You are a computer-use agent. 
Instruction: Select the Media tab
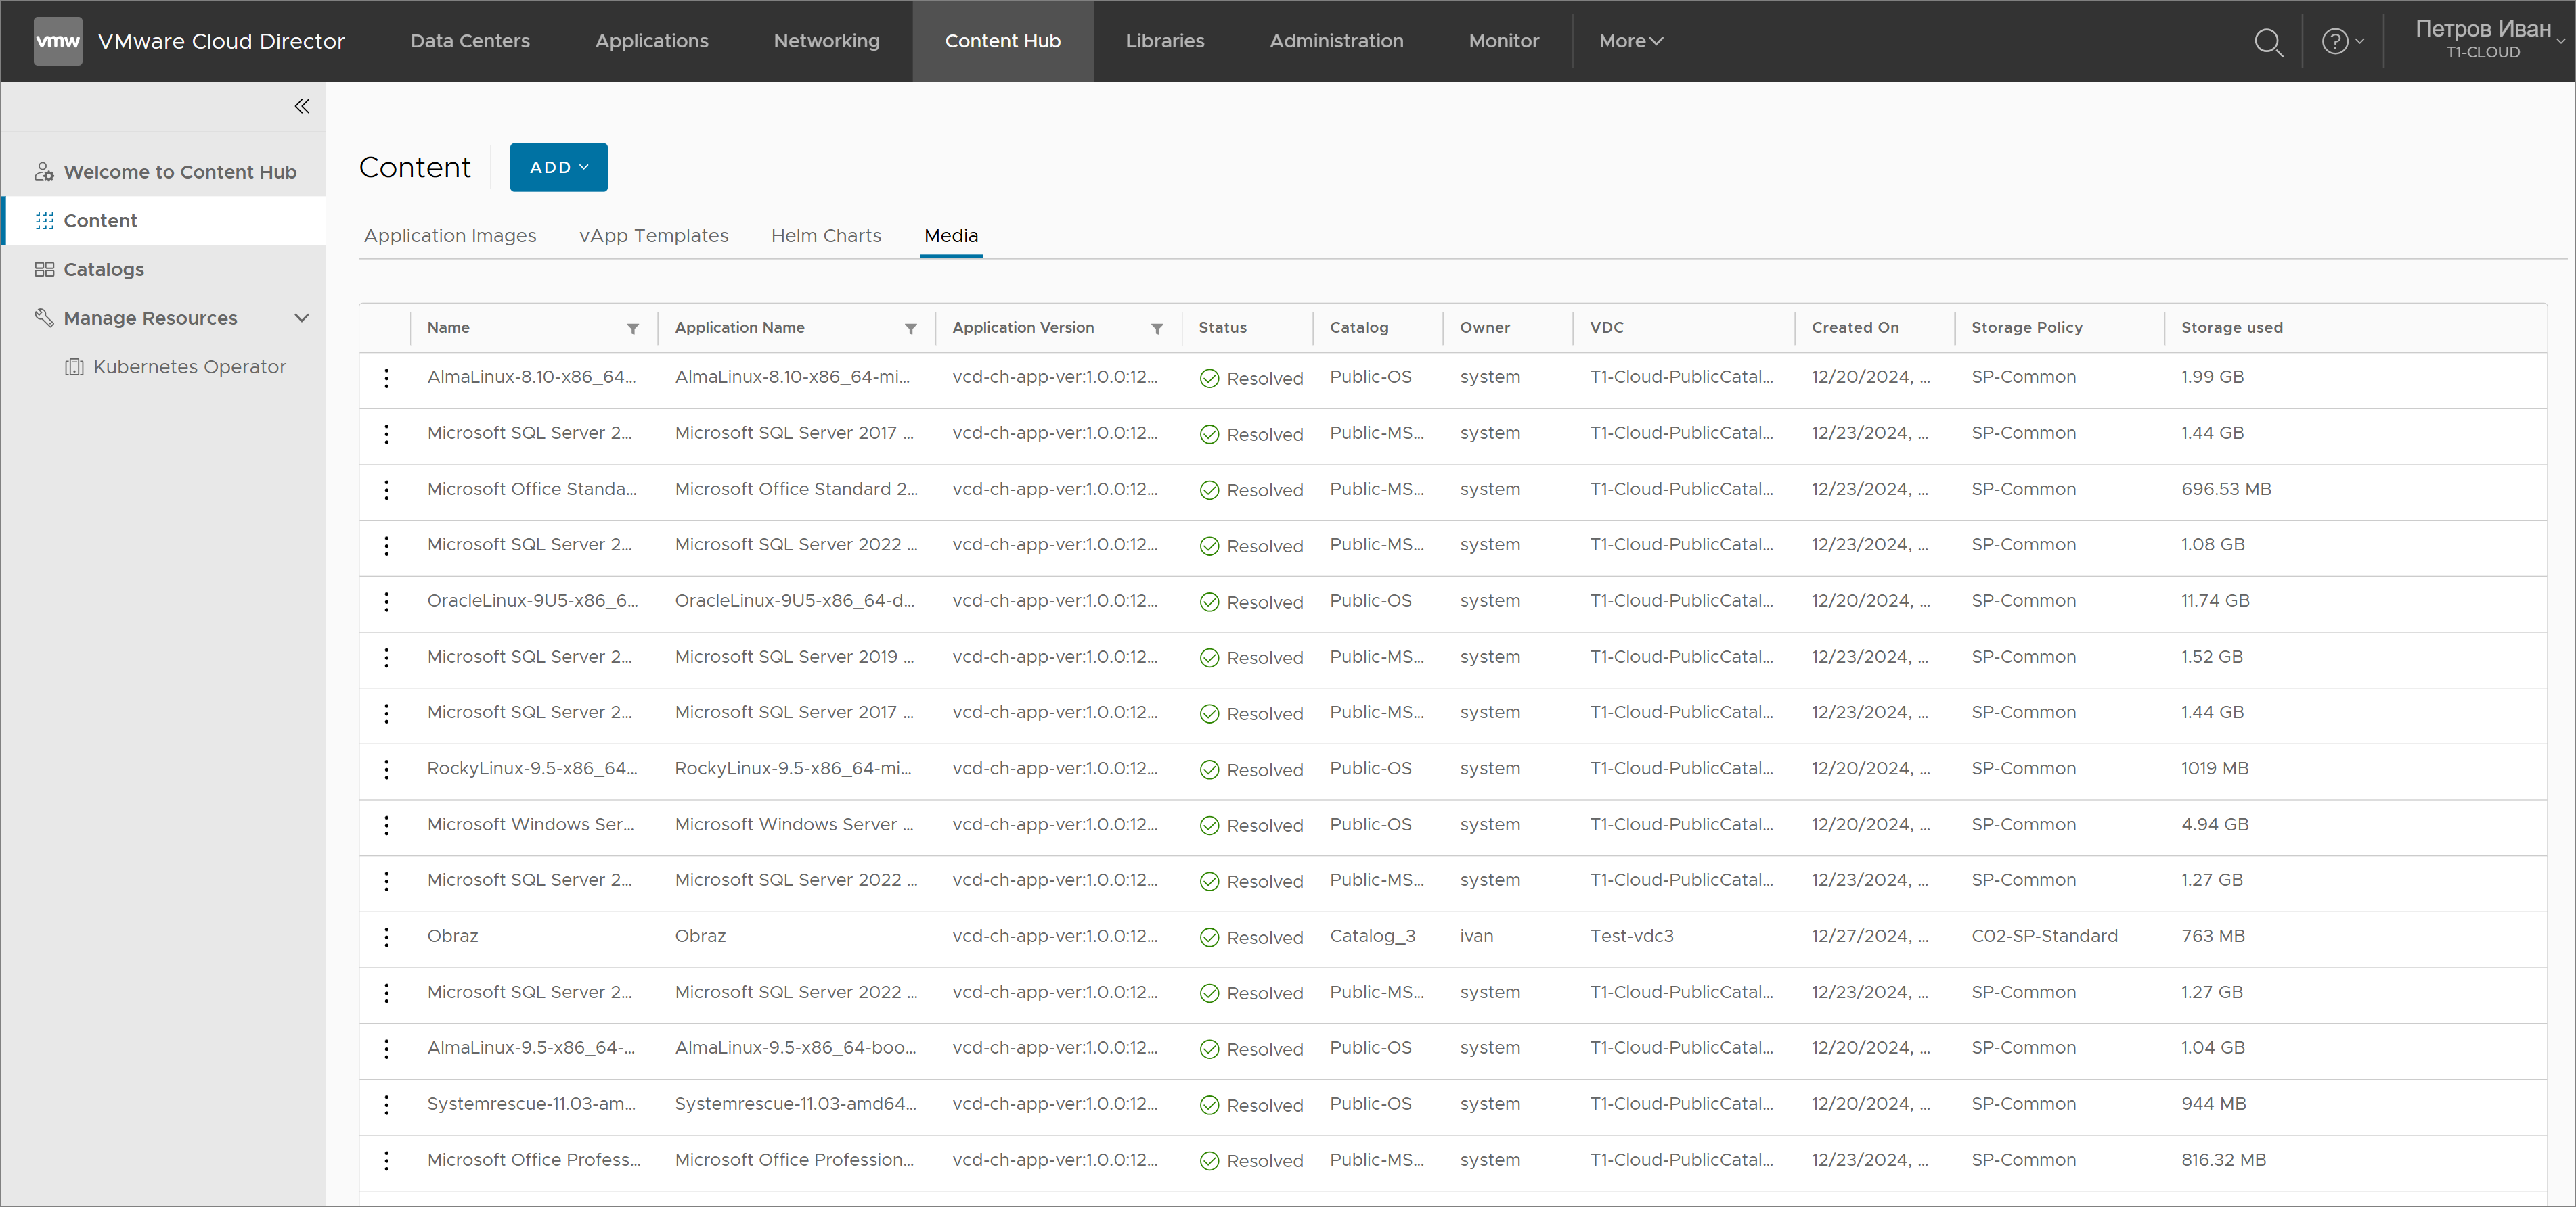(x=951, y=236)
